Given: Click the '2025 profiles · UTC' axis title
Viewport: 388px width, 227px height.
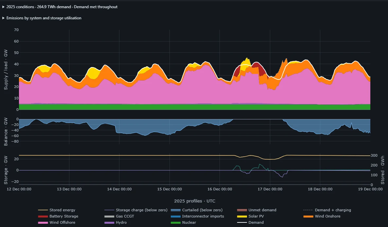Looking at the screenshot, I should [195, 201].
